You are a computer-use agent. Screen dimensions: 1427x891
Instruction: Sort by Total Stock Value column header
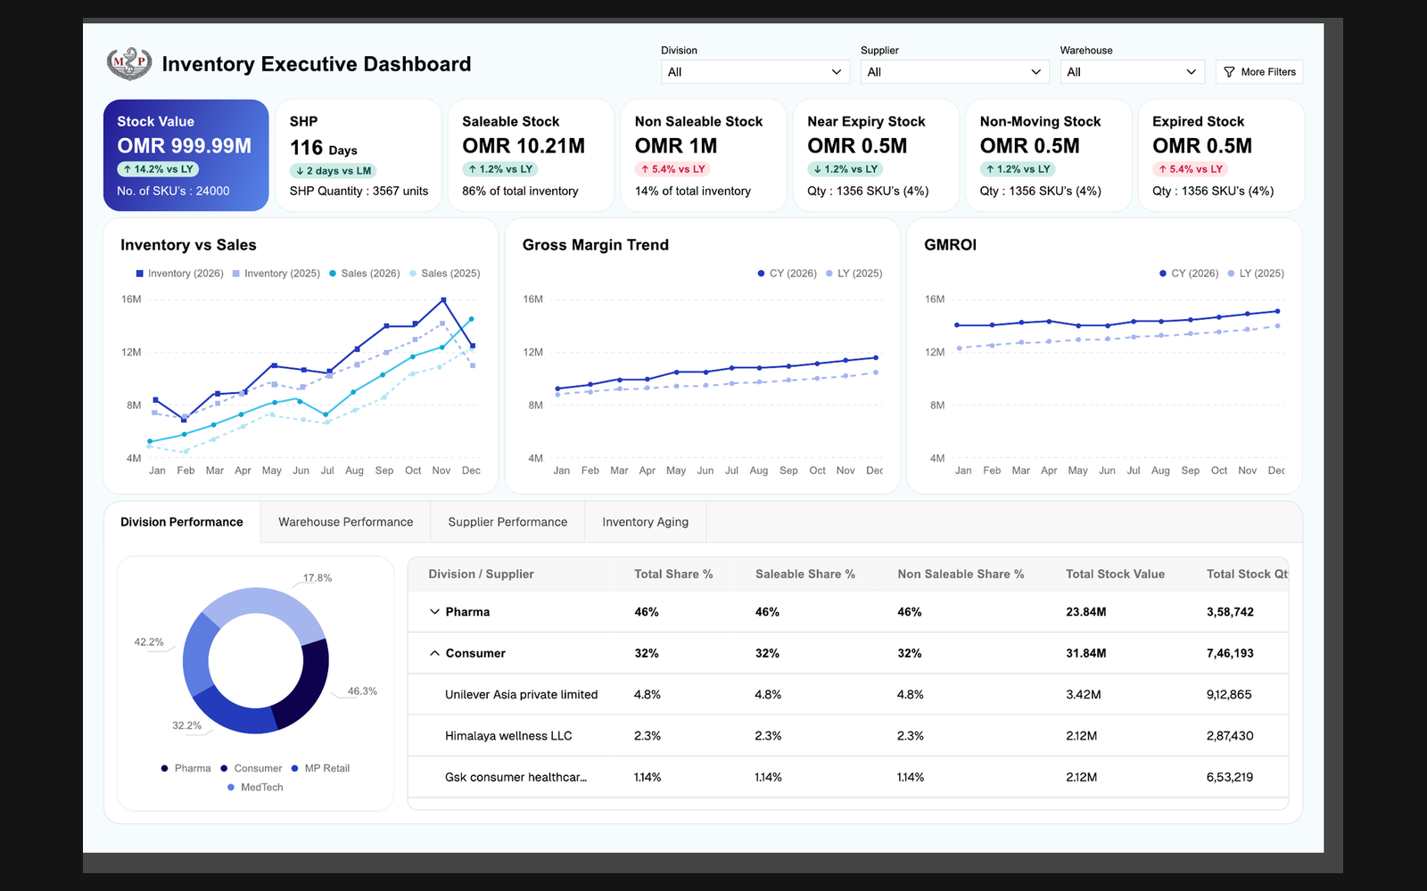tap(1115, 575)
